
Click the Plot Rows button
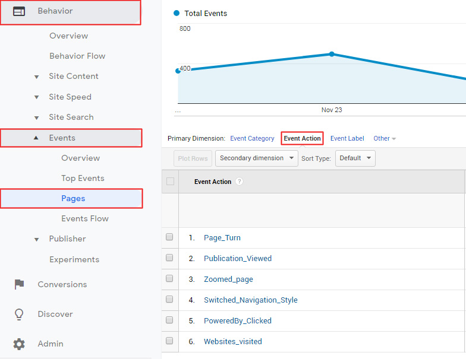tap(193, 158)
